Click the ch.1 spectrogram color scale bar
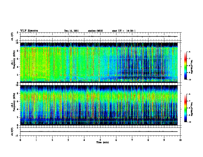This screenshot has width=203, height=157. pyautogui.click(x=185, y=66)
